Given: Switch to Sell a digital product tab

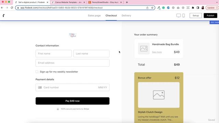Looking at the screenshot, I should 31,2.
